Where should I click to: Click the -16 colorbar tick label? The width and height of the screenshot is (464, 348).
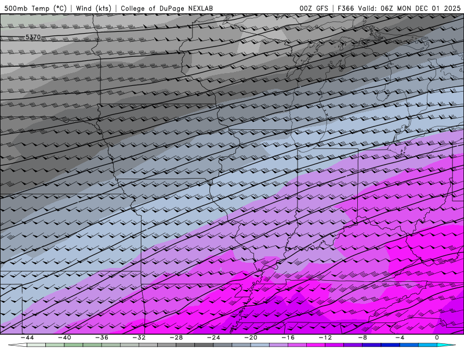[288, 338]
